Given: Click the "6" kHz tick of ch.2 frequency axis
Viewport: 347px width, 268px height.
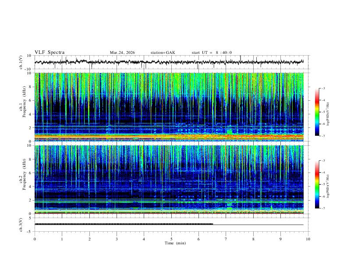Looking at the screenshot, I should pyautogui.click(x=30, y=173).
